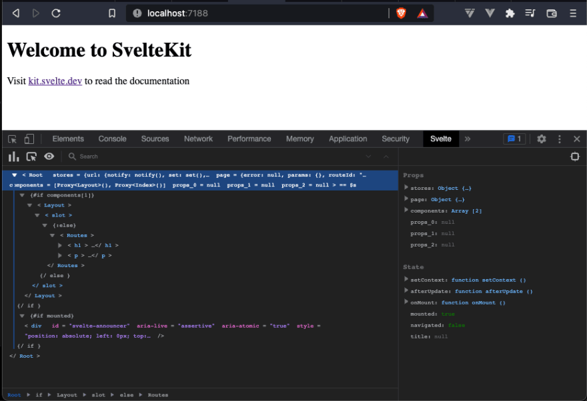Screen dimensions: 587x401
Task: Collapse the Layout component node
Action: coord(29,205)
